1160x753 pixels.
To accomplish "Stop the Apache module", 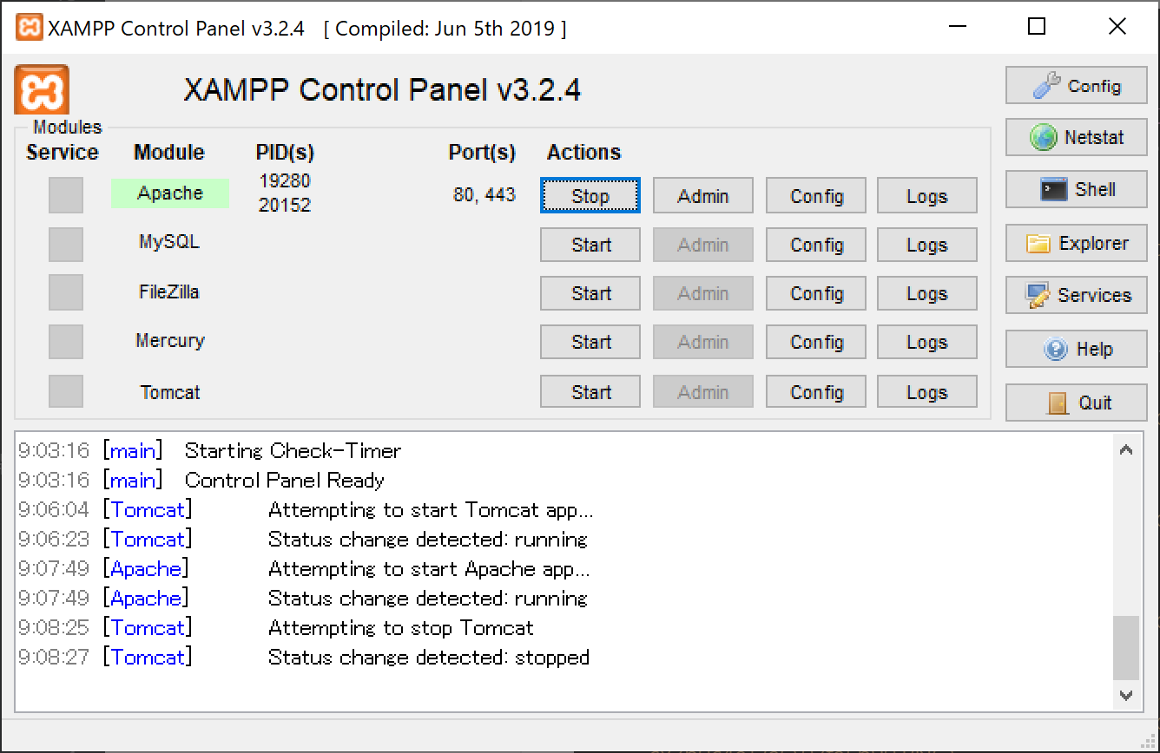I will coord(590,196).
